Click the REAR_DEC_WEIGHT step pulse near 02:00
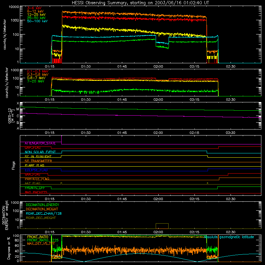The image size is (265, 265). (x=162, y=226)
